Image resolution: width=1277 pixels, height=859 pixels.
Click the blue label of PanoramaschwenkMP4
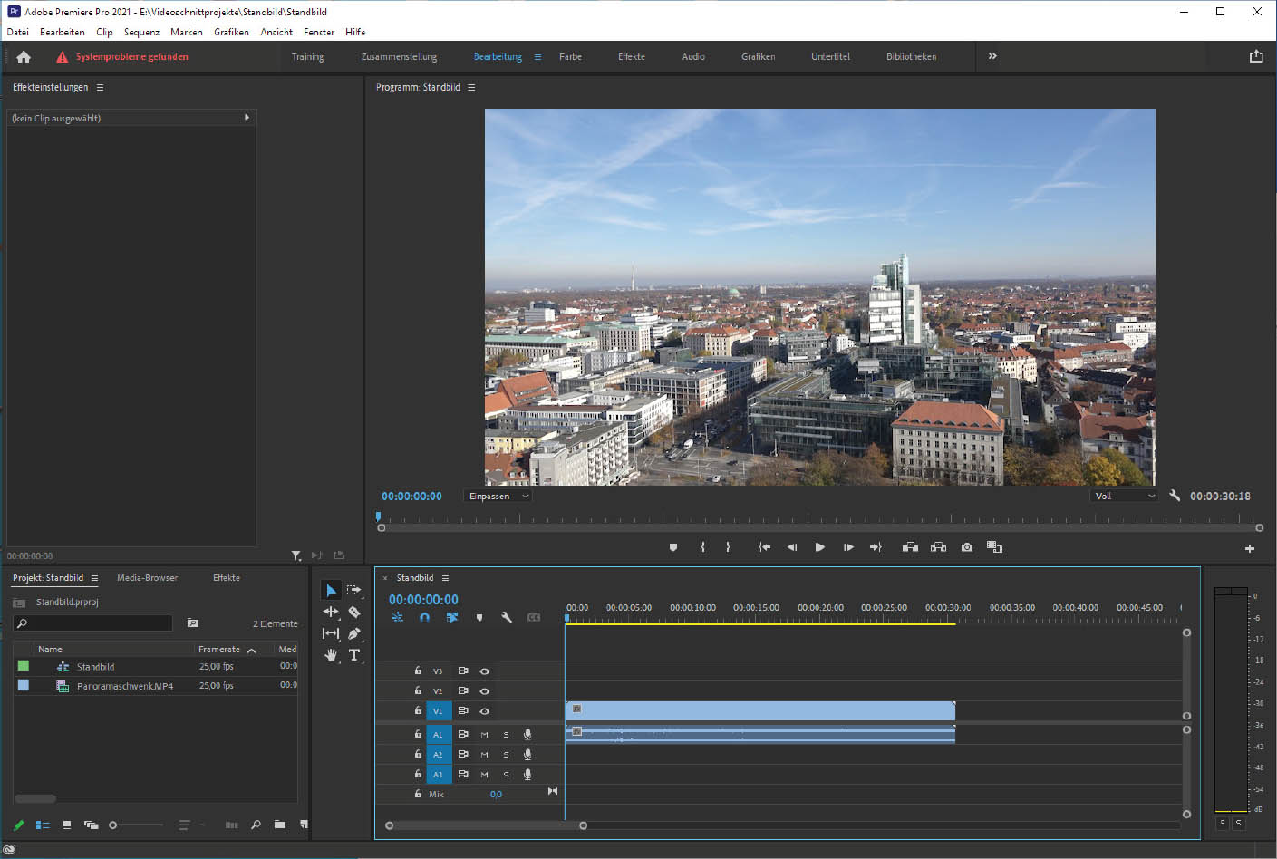(24, 686)
